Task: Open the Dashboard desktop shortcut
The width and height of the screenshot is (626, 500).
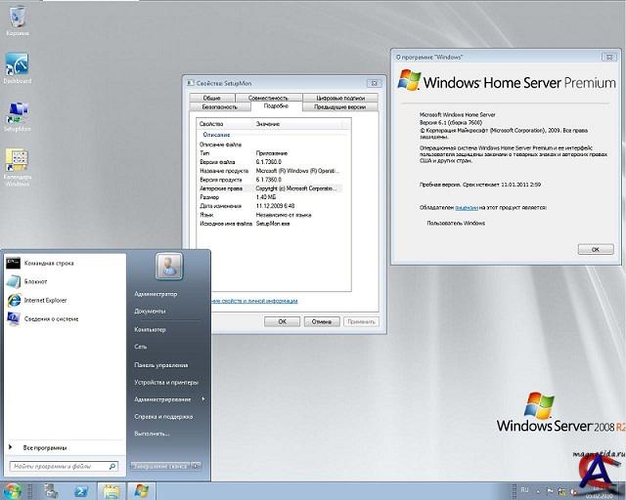Action: [17, 66]
